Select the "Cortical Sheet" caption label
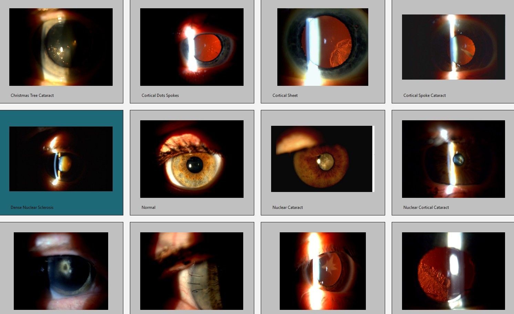 (285, 95)
